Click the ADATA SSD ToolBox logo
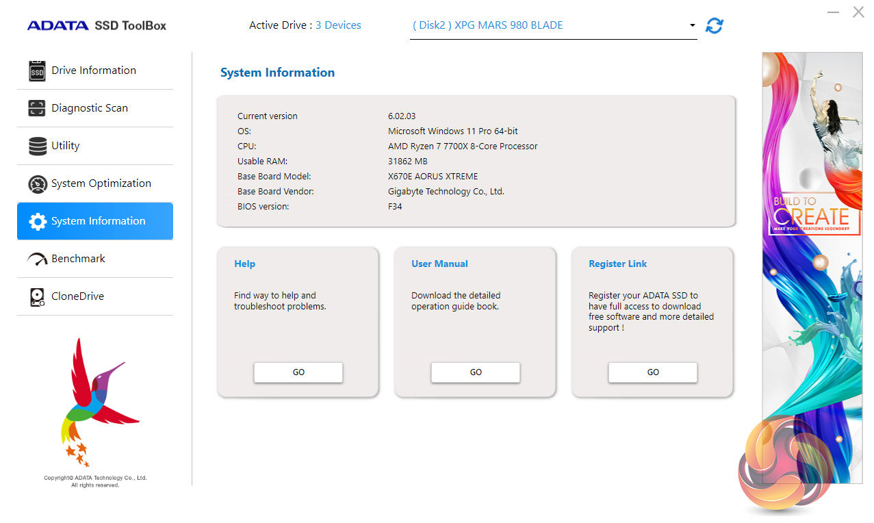 click(97, 25)
